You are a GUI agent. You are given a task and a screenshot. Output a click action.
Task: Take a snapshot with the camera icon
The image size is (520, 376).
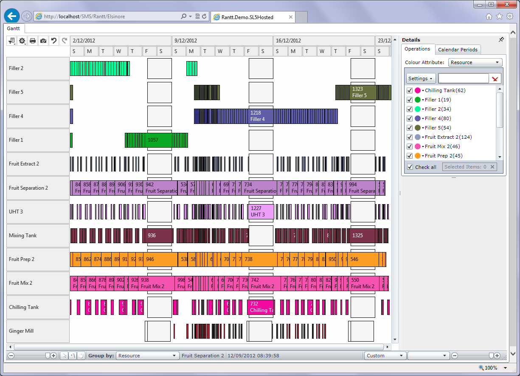point(43,41)
